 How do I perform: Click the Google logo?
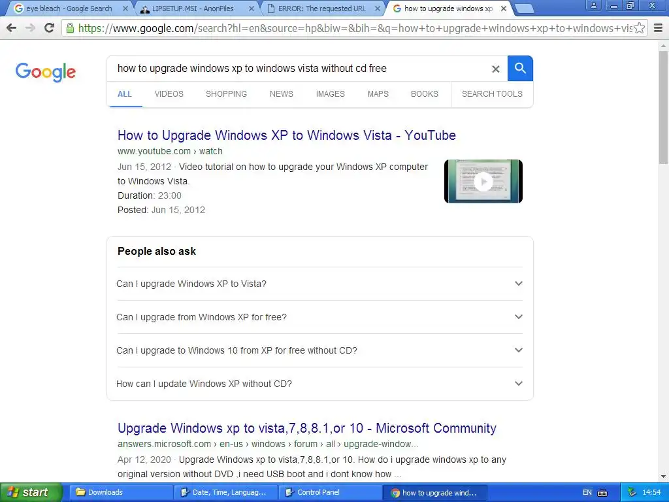(x=46, y=72)
